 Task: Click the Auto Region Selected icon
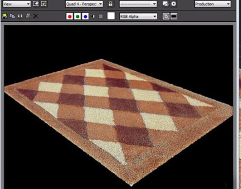pyautogui.click(x=43, y=4)
